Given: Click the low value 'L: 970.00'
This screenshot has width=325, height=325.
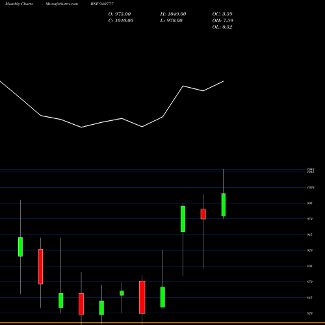Looking at the screenshot, I should point(172,20).
